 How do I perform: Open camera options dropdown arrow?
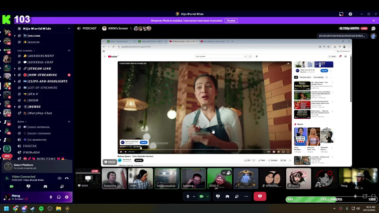coord(208,196)
